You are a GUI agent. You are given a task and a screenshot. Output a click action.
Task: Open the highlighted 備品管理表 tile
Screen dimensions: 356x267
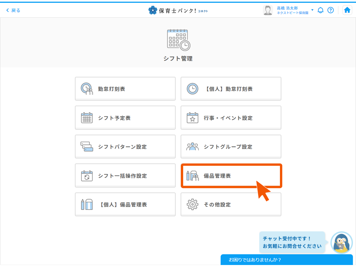[x=231, y=176]
